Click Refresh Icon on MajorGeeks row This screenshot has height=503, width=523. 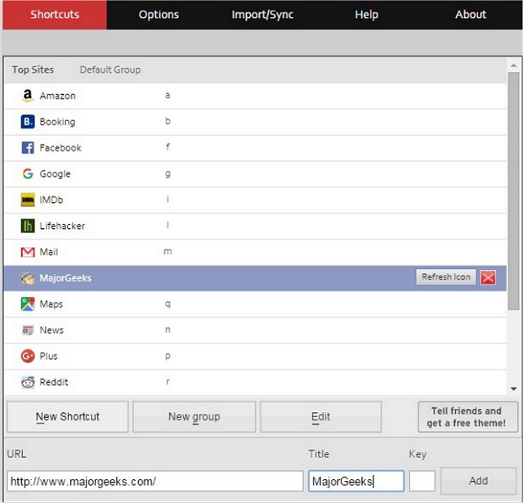click(x=446, y=277)
